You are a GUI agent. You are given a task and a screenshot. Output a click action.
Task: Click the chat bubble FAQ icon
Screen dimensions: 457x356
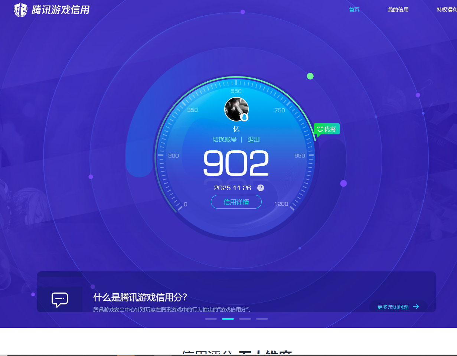(59, 300)
